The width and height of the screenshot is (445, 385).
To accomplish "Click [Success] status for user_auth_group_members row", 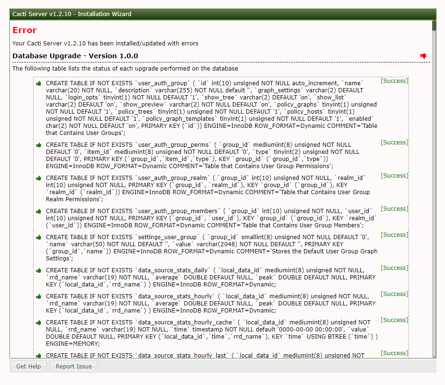I will click(x=394, y=209).
